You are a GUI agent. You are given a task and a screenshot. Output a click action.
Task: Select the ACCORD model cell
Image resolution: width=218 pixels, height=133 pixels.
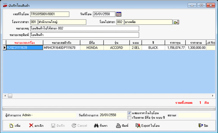tap(117, 48)
